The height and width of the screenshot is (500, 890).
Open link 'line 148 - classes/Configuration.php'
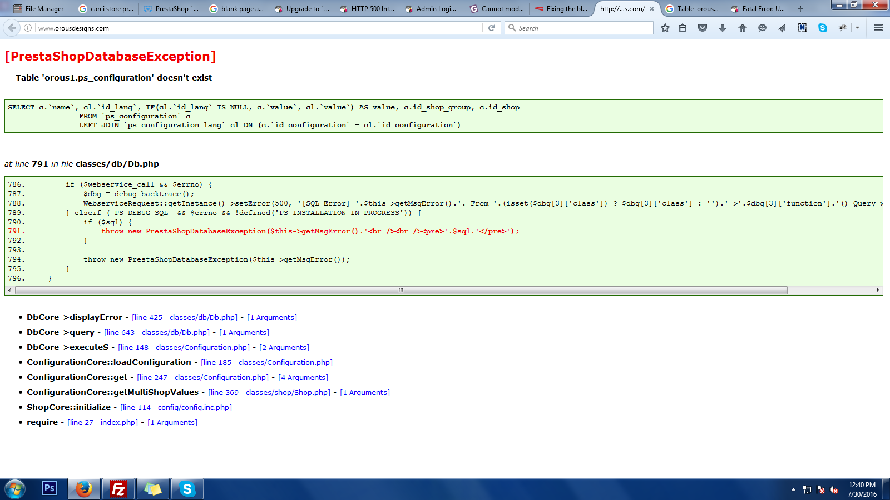(184, 348)
